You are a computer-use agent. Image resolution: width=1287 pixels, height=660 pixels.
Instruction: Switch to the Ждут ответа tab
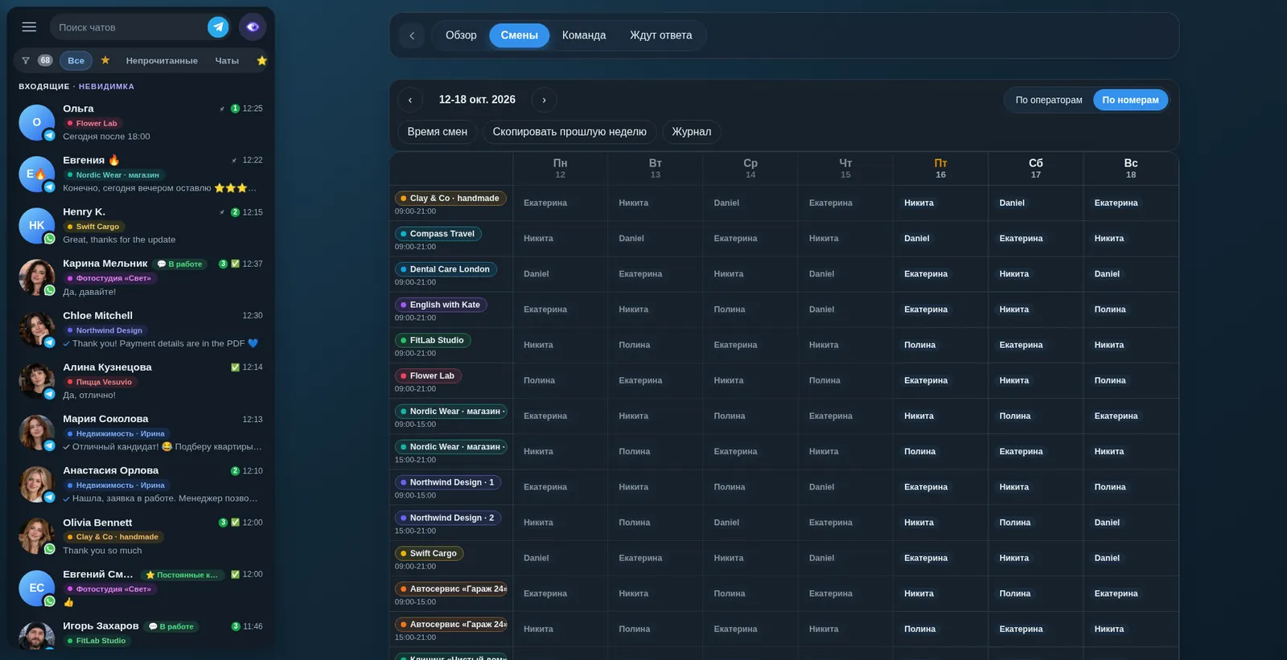tap(661, 35)
